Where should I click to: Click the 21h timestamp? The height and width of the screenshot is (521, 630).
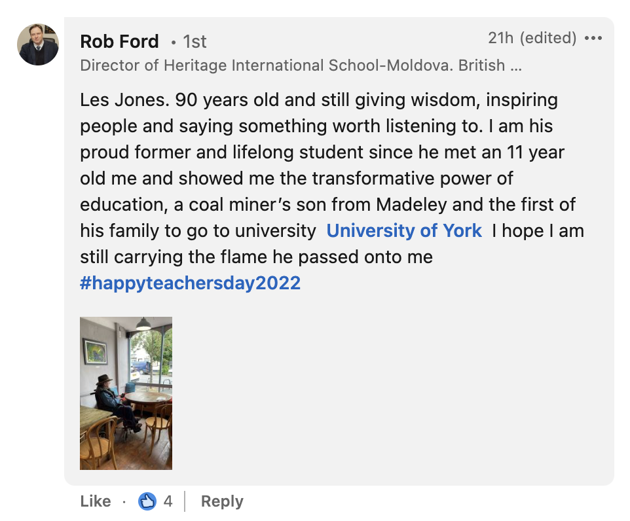pos(501,38)
